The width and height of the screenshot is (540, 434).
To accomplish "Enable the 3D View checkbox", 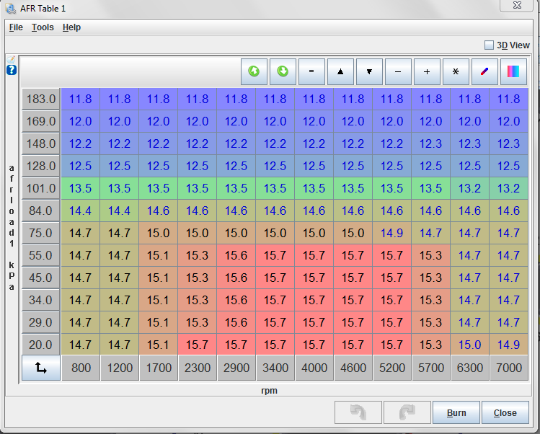I will [490, 45].
